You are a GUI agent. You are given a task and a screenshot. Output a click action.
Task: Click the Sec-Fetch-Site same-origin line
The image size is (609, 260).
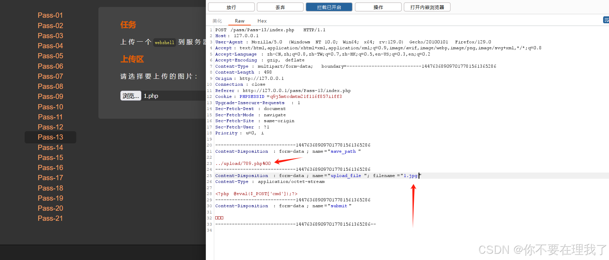point(255,121)
